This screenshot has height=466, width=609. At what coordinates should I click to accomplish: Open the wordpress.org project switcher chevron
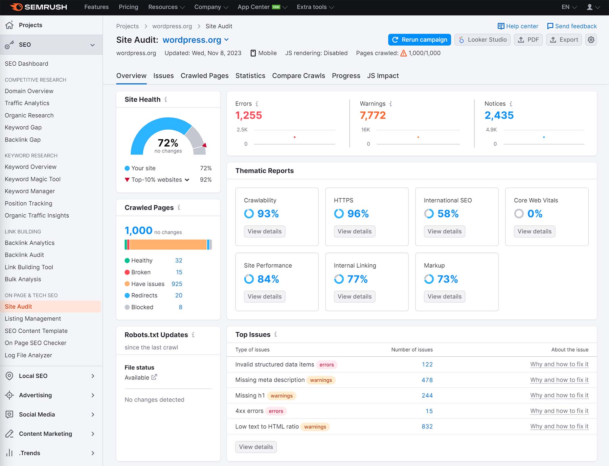(x=226, y=40)
